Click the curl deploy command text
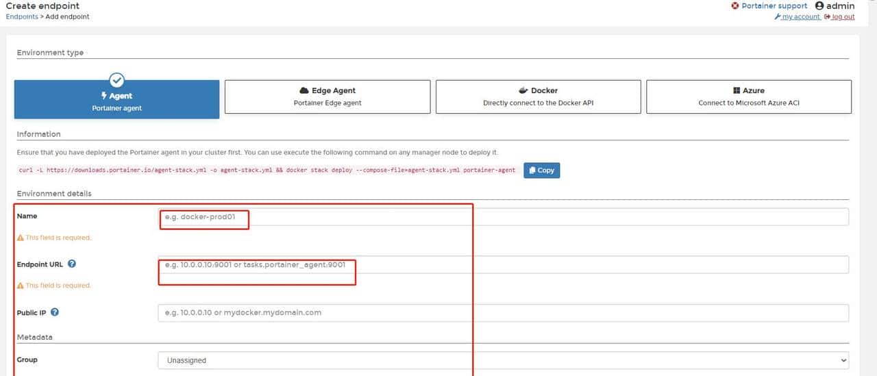The height and width of the screenshot is (376, 877). coord(267,170)
